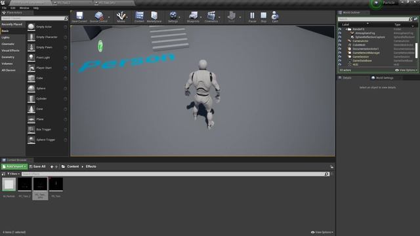
Task: Open the Cinematics dropdown arrow
Action: click(219, 17)
